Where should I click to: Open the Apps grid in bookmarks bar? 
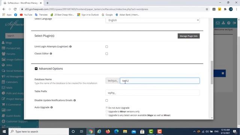pyautogui.click(x=7, y=15)
